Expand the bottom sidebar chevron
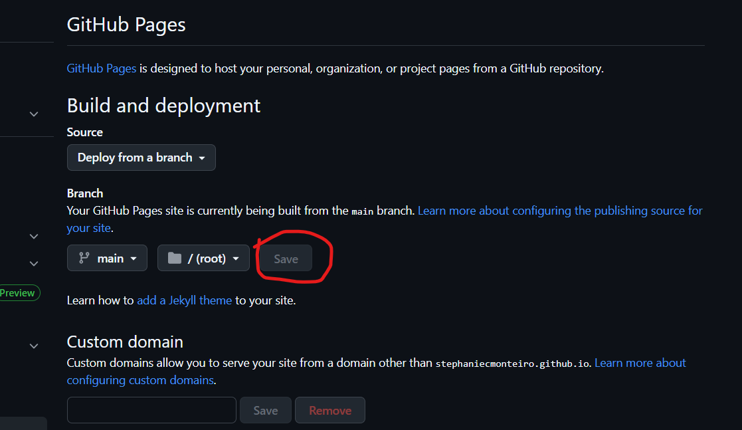Image resolution: width=742 pixels, height=430 pixels. pyautogui.click(x=34, y=346)
